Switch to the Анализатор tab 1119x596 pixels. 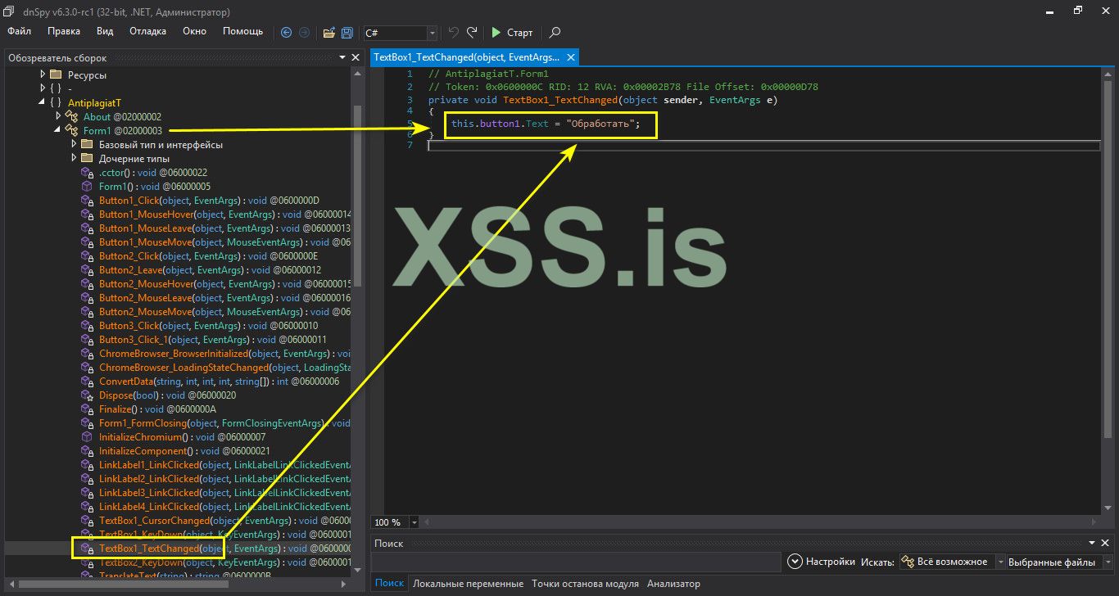pyautogui.click(x=673, y=584)
